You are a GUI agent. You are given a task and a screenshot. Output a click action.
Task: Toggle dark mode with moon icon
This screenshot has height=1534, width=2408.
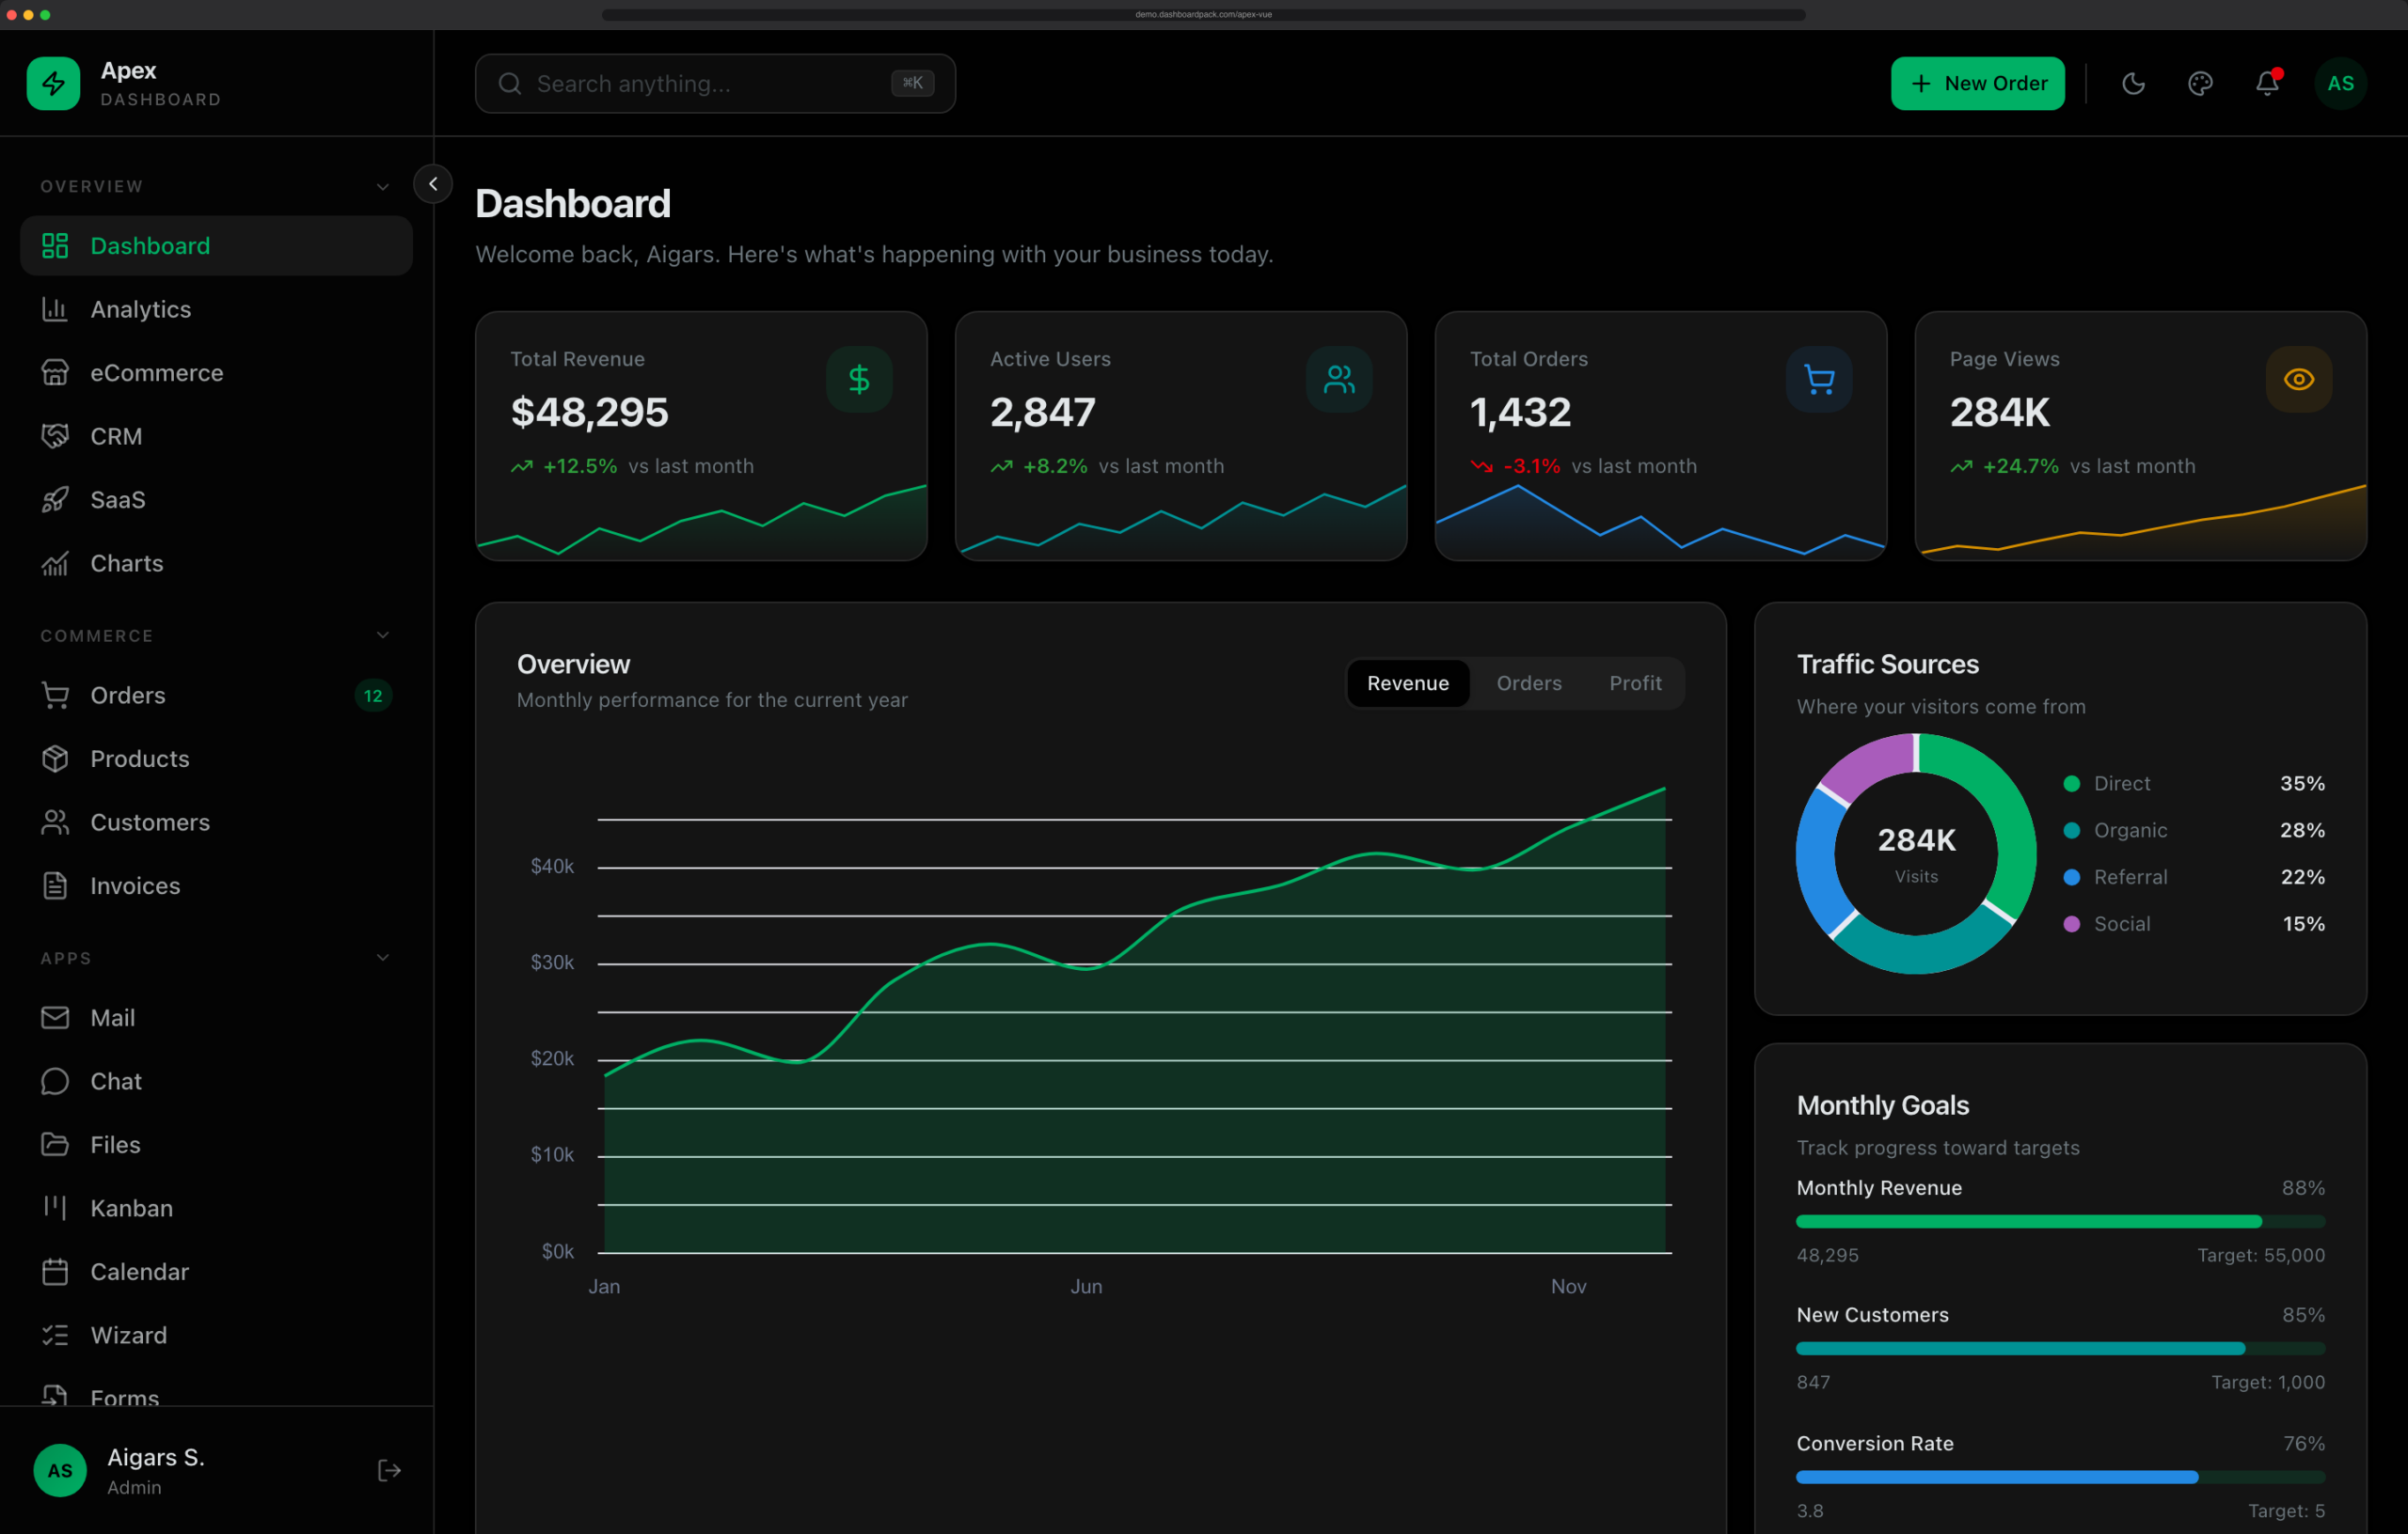click(x=2133, y=84)
